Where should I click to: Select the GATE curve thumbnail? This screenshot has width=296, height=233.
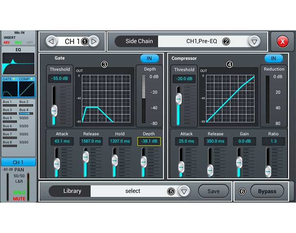10,87
